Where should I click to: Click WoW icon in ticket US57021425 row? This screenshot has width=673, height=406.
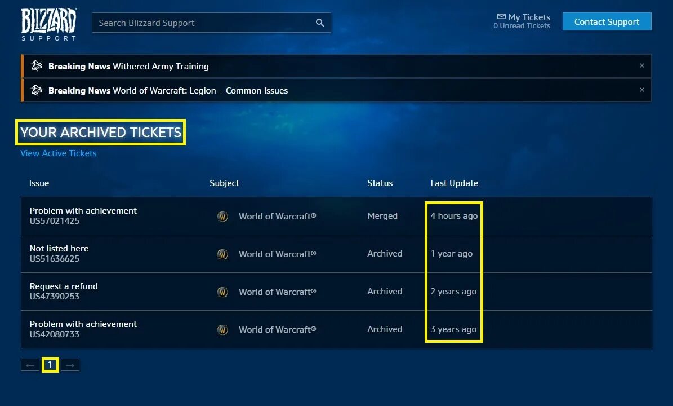tap(222, 216)
